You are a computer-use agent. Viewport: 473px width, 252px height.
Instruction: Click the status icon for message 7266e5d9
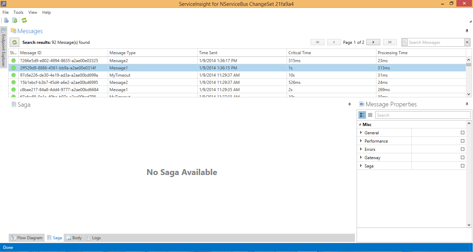(14, 60)
